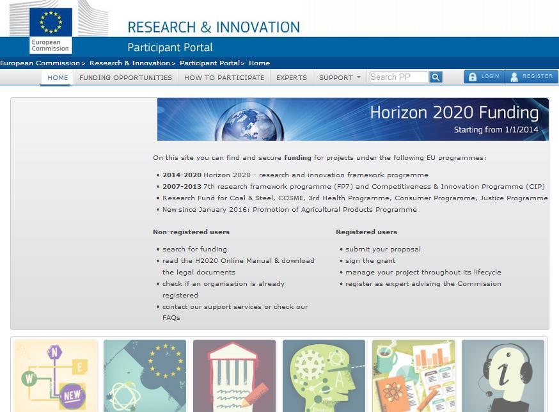The height and width of the screenshot is (412, 559).
Task: Click 'check if an organisation is already registered'
Action: point(223,289)
